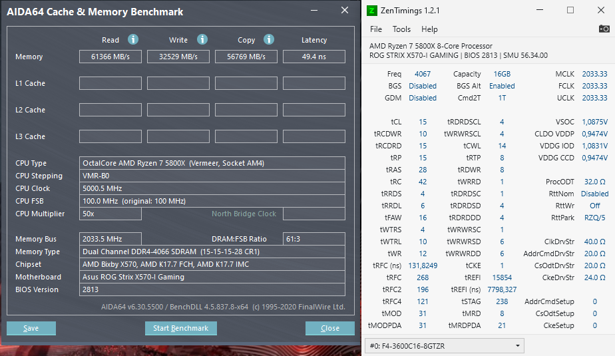Click Start Benchmark in AIDA64

(181, 328)
